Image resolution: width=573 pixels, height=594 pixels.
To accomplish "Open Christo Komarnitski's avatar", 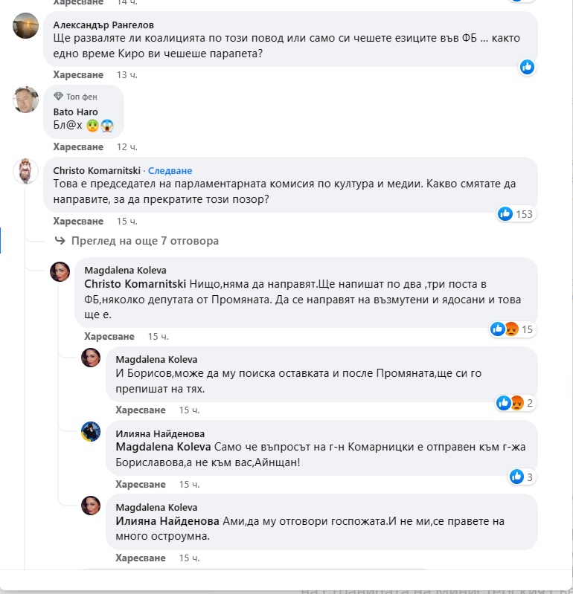I will click(26, 171).
